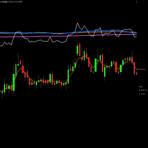Screen dimensions: 148x148
Task: Click the 'V: 0.88 X' volume text
Action: (143, 90)
